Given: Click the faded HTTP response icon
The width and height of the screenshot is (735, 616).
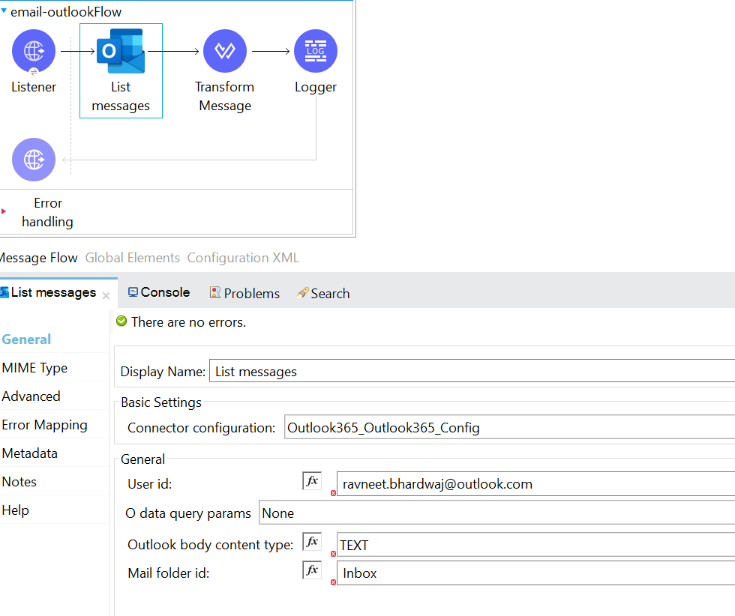Looking at the screenshot, I should [x=34, y=160].
